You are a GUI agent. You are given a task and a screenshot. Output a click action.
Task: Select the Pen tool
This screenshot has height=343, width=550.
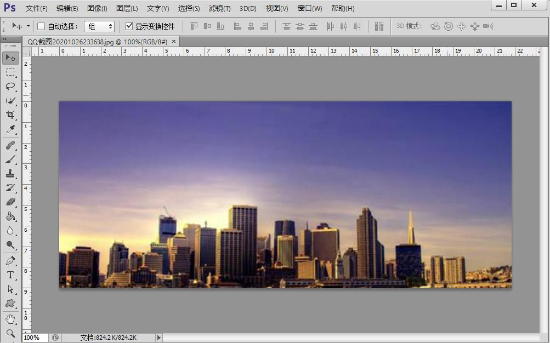pos(10,260)
